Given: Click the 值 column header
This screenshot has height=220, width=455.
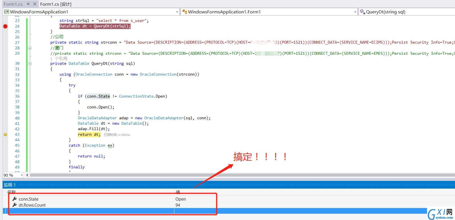Looking at the screenshot, I should [x=178, y=192].
